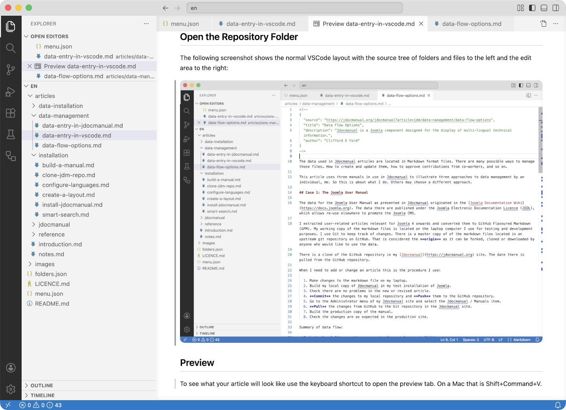Toggle primary side bar visibility
Screen dimensions: 566x410
(x=532, y=8)
